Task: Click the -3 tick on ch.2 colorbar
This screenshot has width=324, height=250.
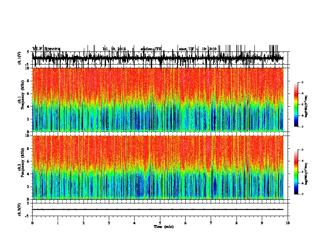Action: pyautogui.click(x=302, y=150)
